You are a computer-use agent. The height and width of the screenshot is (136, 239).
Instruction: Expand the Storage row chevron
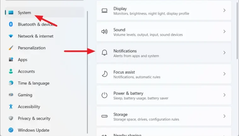[224, 116]
